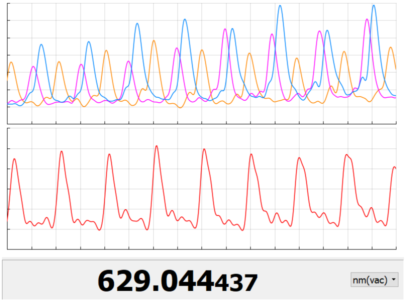Viewport: 409px width, 302px height.
Task: Click the first orange peak at far left
Action: point(11,63)
